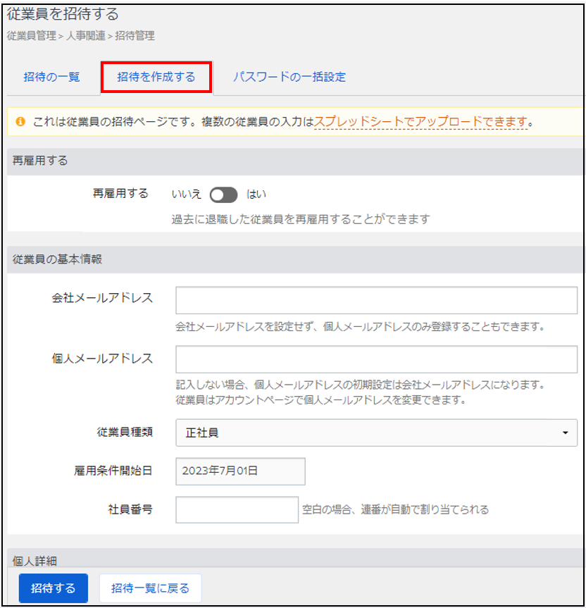The image size is (586, 608).
Task: Switch to the 招待の一覧 tab
Action: click(x=52, y=77)
